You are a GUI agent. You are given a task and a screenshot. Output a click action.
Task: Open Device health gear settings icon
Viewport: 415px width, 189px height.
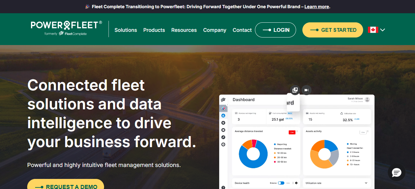coord(296,183)
